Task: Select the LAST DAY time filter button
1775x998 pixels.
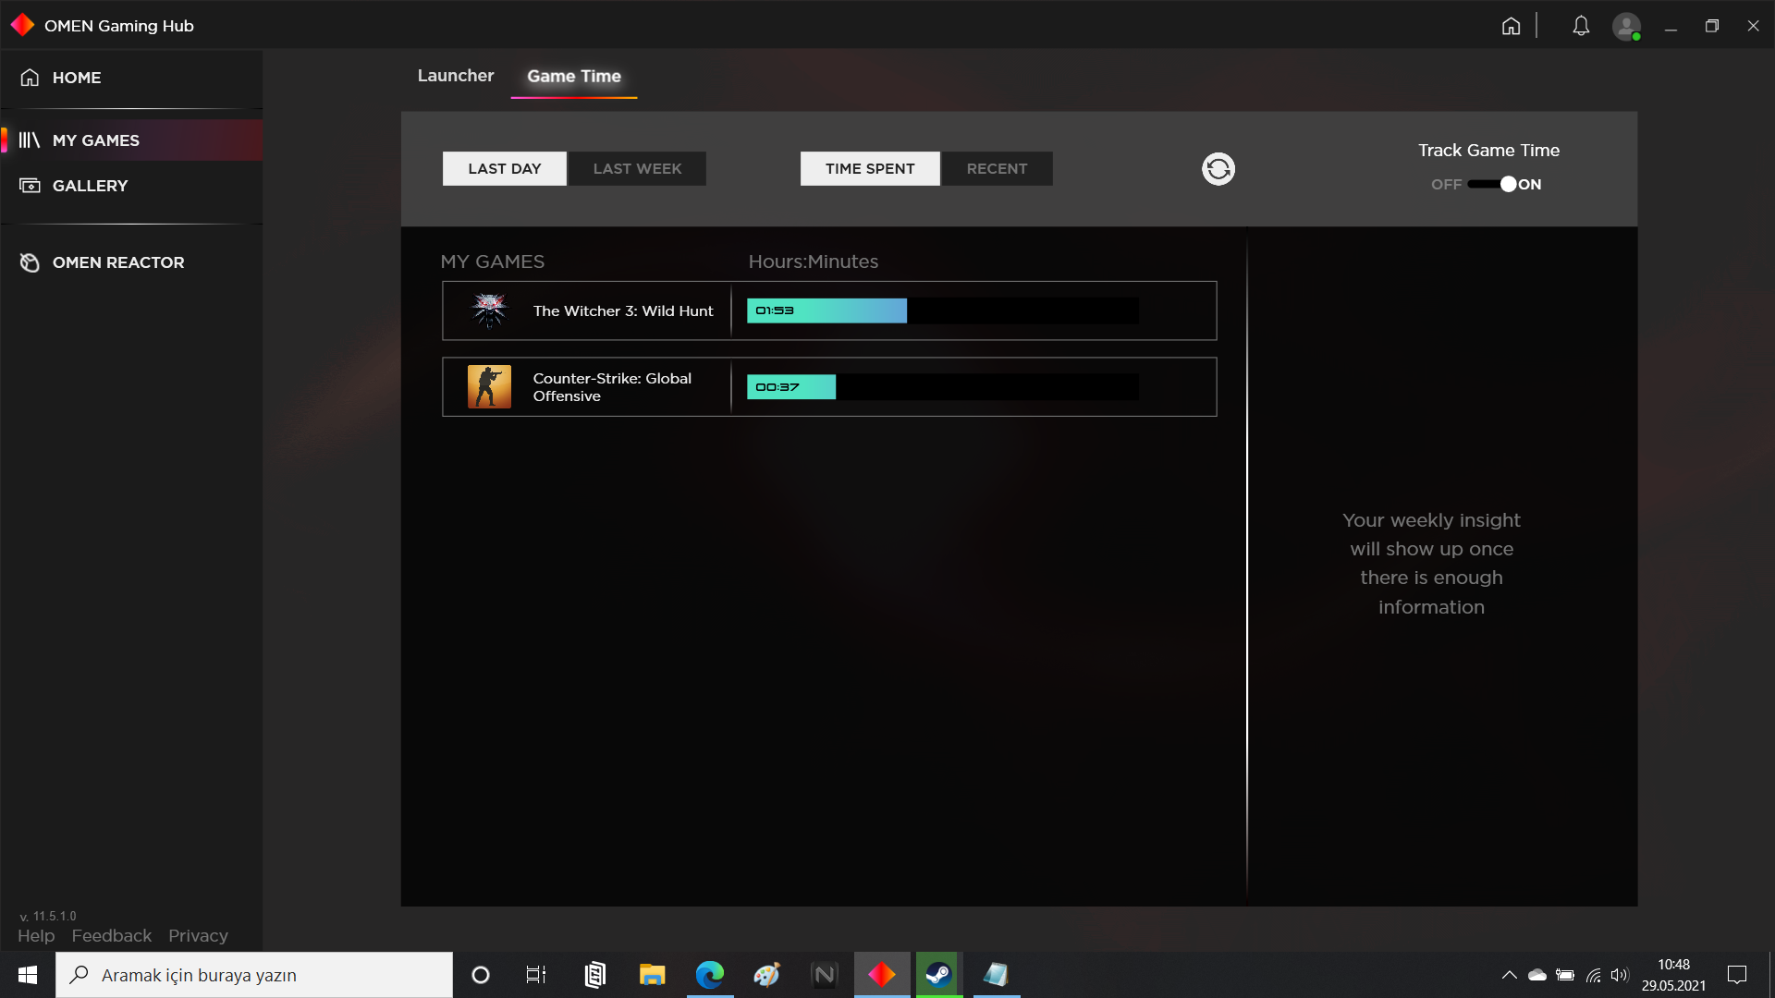Action: click(x=505, y=168)
